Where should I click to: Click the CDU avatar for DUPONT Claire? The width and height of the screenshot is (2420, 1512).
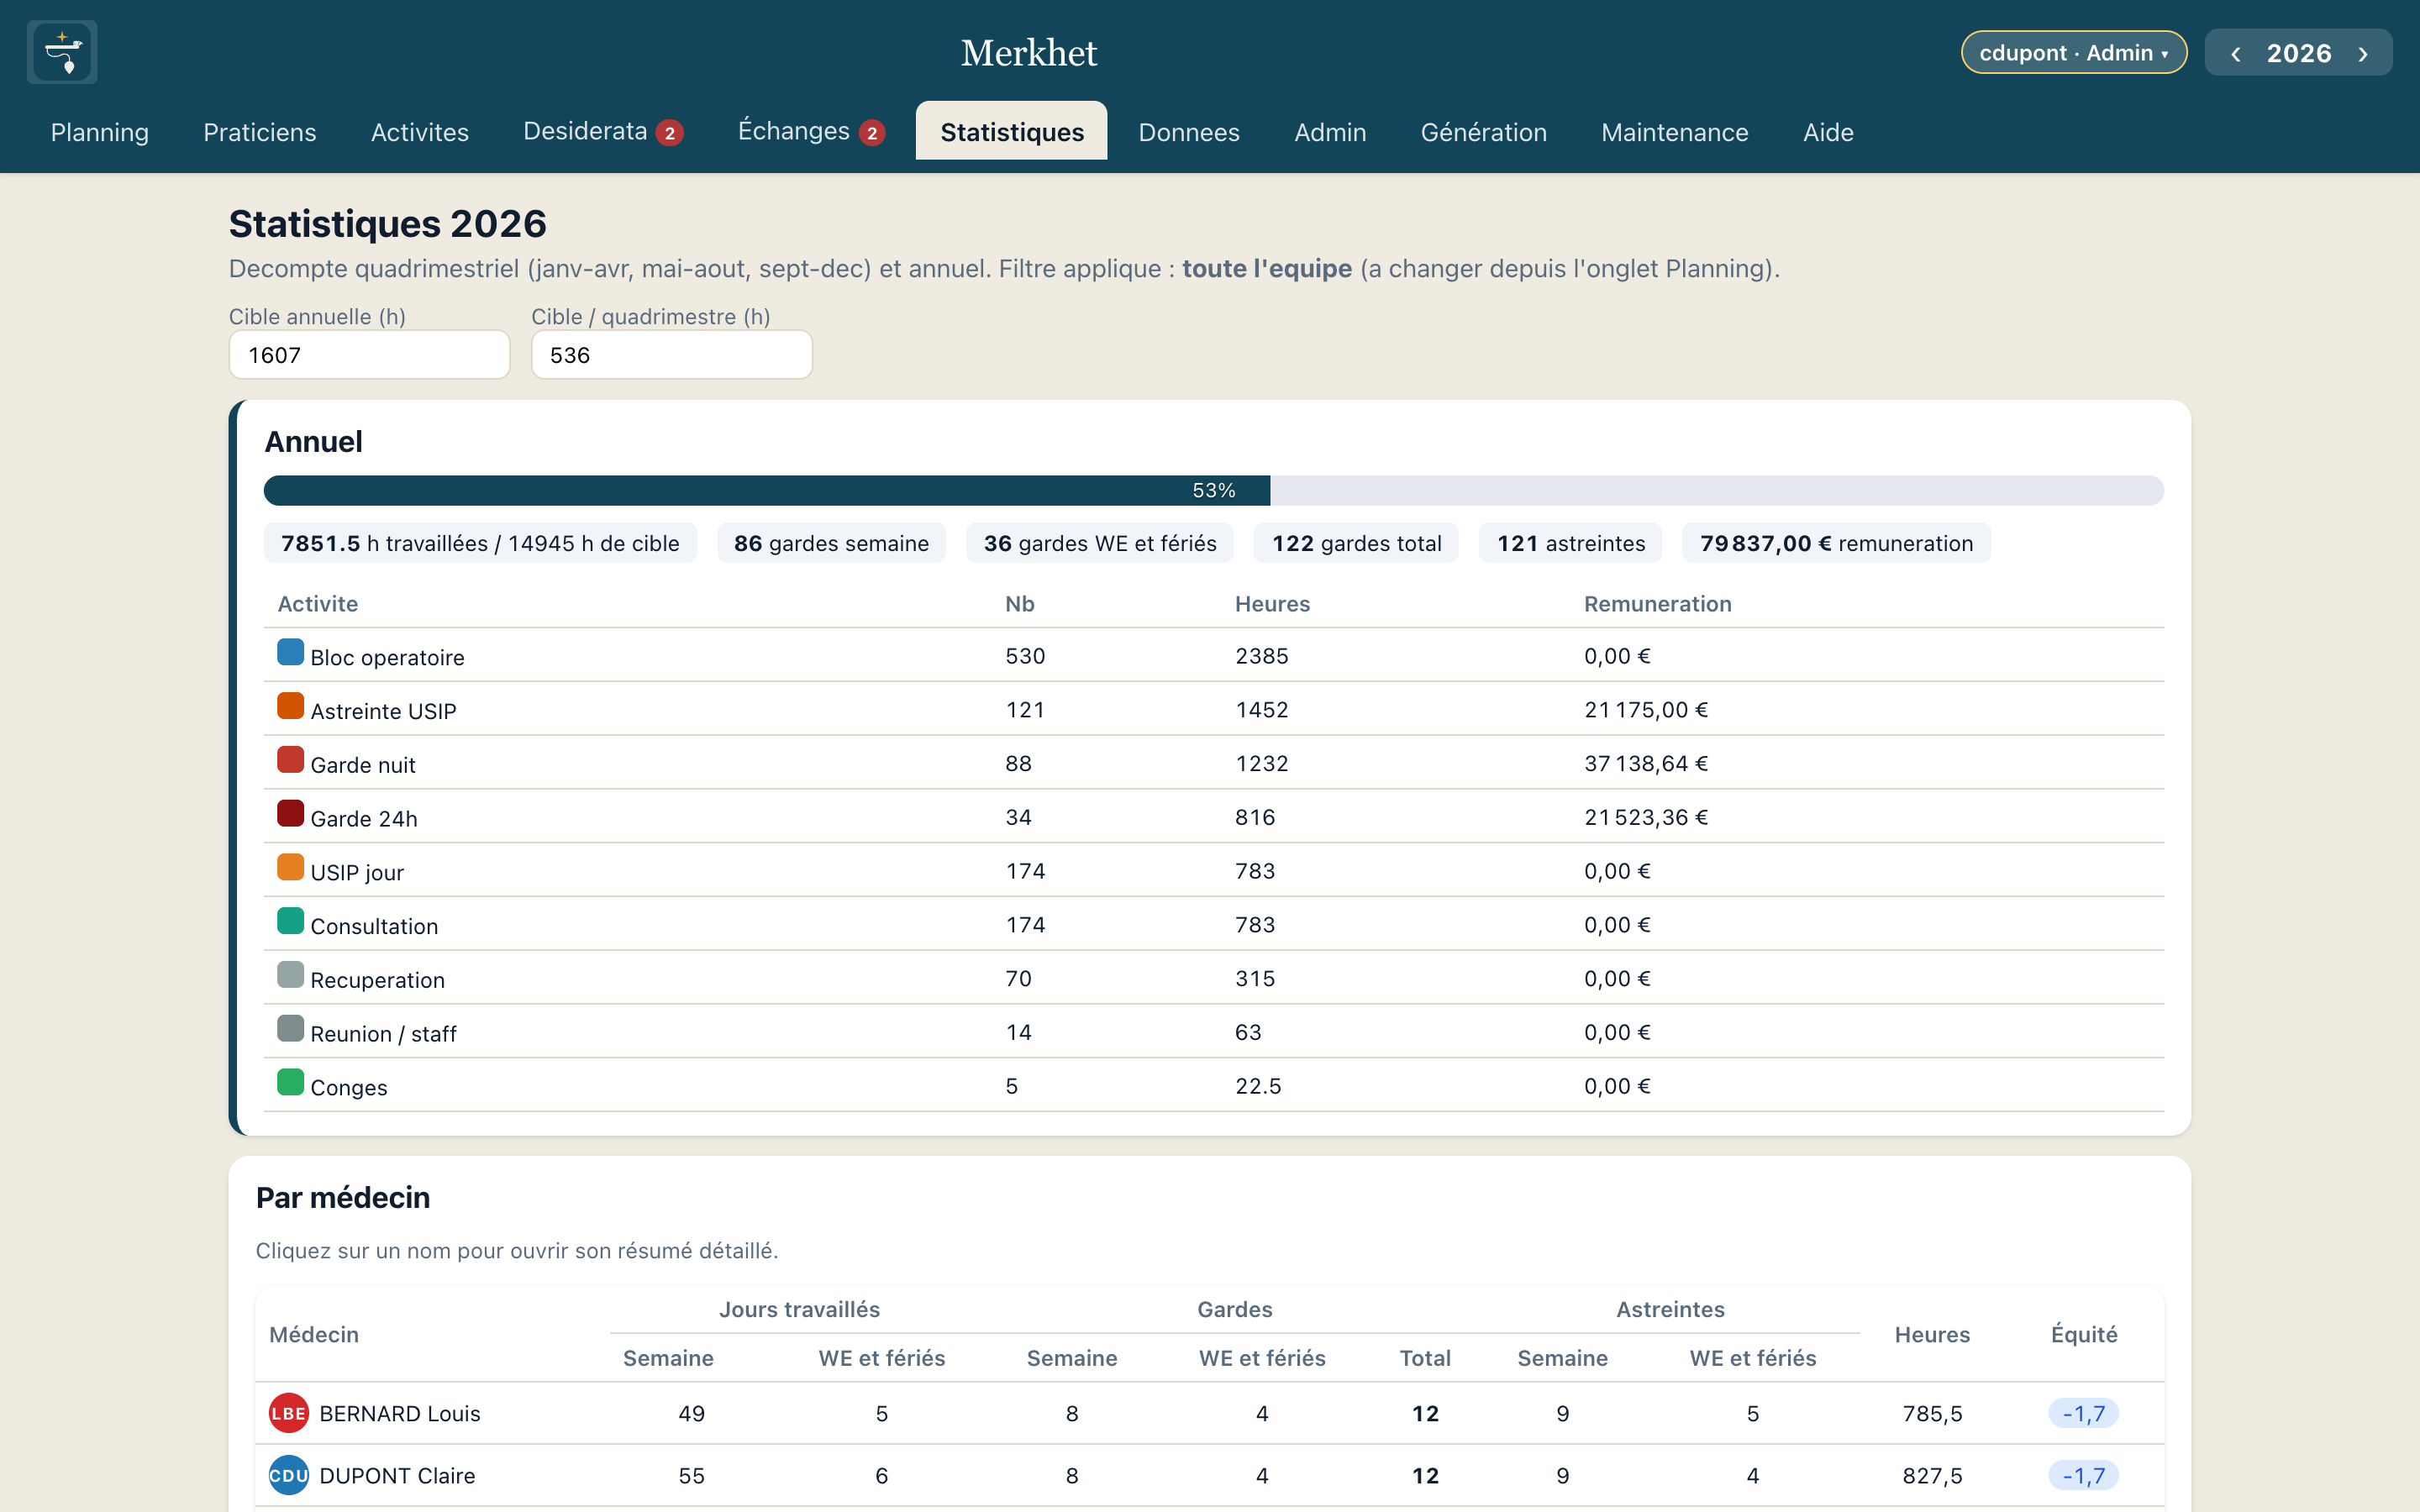[288, 1475]
